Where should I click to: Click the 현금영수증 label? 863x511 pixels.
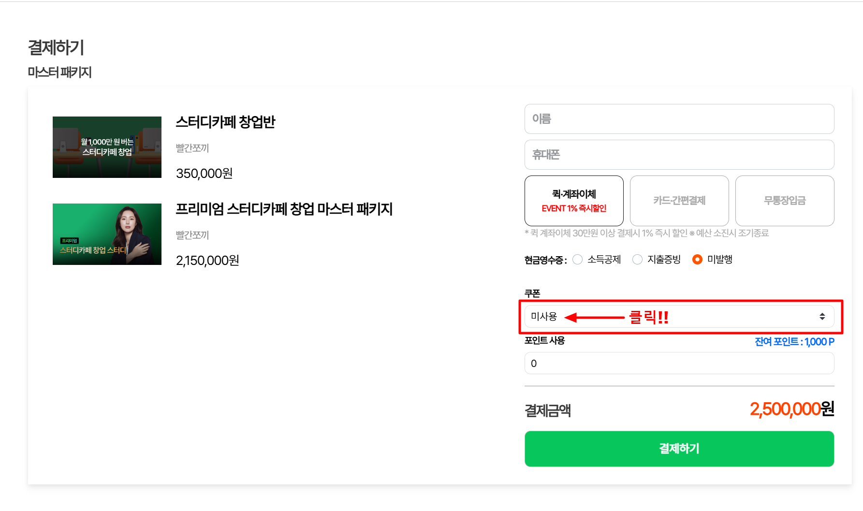coord(545,260)
